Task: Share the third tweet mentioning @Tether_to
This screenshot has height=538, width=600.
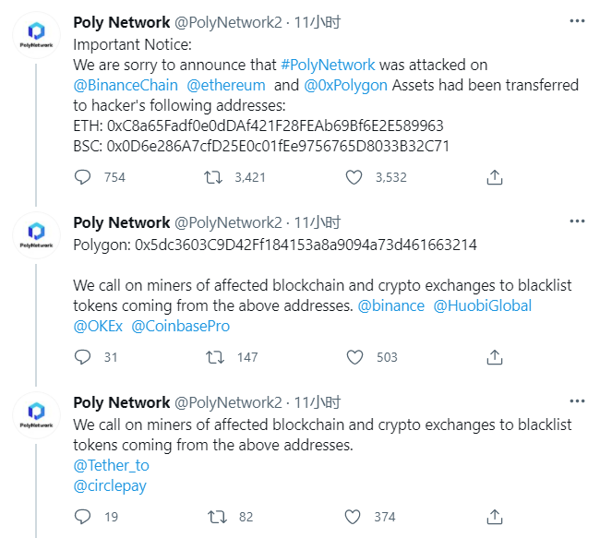Action: point(495,517)
